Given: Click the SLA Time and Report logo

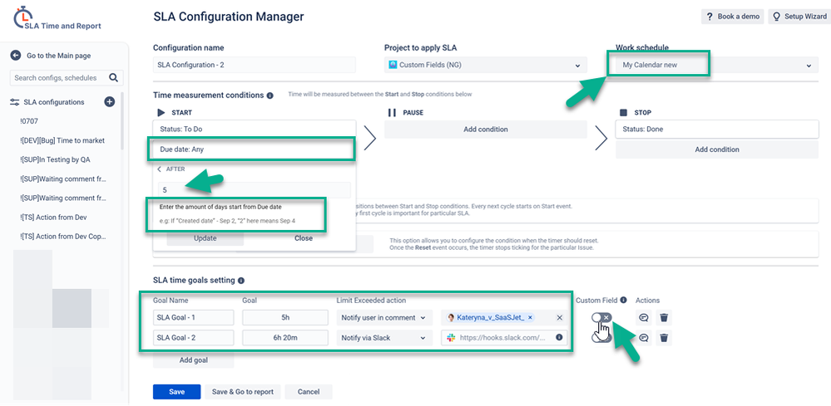Looking at the screenshot, I should [x=57, y=20].
